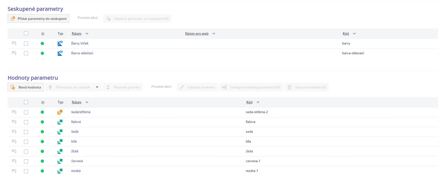This screenshot has height=175, width=438.
Task: Click the green type icon for červená
Action: 60,161
